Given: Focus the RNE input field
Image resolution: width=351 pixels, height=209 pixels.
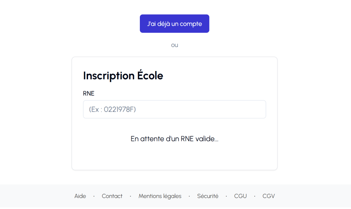Looking at the screenshot, I should pos(174,109).
